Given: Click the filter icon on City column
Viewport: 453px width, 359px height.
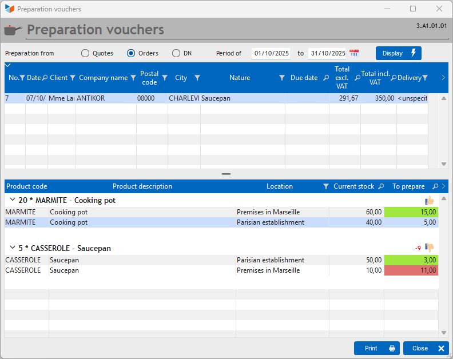Looking at the screenshot, I should pyautogui.click(x=197, y=78).
